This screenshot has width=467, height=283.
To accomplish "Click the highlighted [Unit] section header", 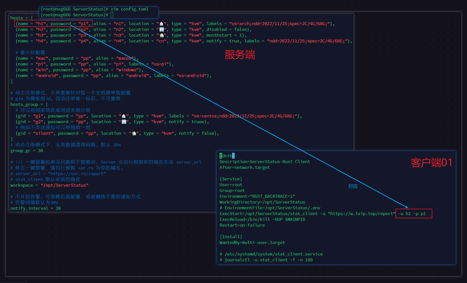I will [x=227, y=156].
